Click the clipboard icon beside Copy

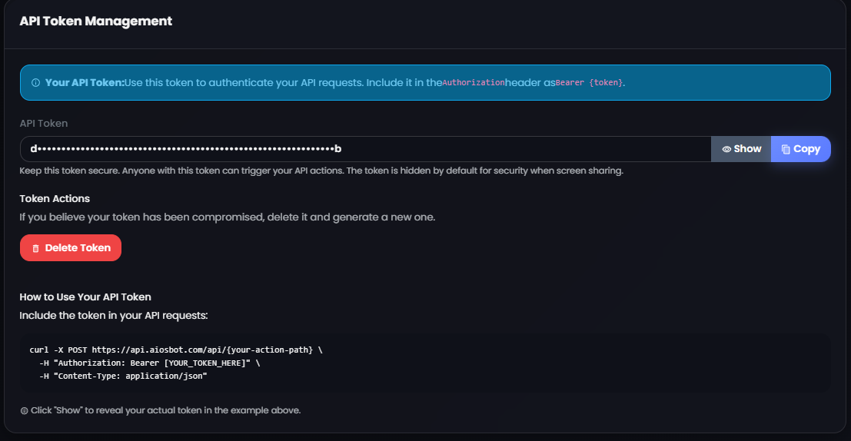[x=786, y=149]
